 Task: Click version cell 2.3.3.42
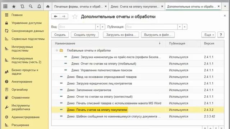[x=210, y=116]
